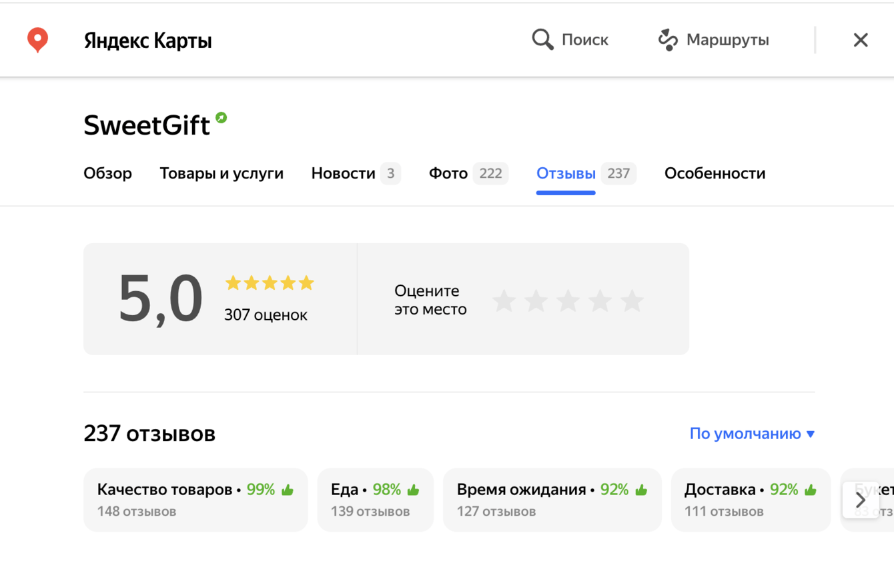Switch to the Обзор tab
The image size is (894, 573).
pos(107,173)
